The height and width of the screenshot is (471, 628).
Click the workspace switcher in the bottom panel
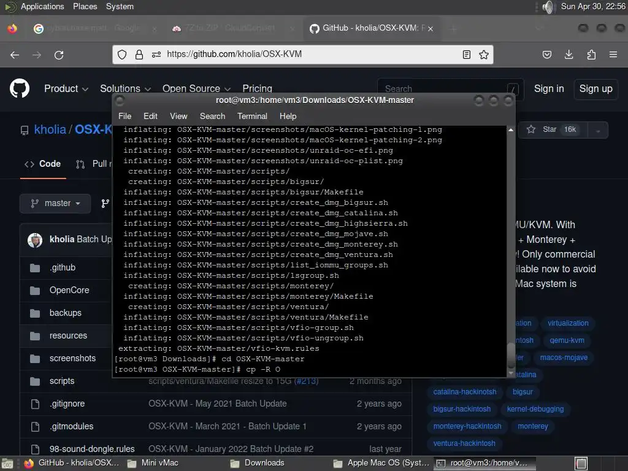point(581,464)
